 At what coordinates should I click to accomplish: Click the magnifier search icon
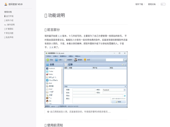tap(125, 60)
